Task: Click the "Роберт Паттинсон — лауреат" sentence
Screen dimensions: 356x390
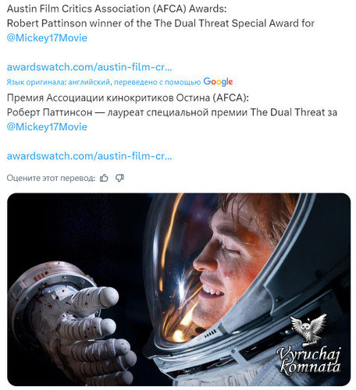Action: click(x=172, y=112)
